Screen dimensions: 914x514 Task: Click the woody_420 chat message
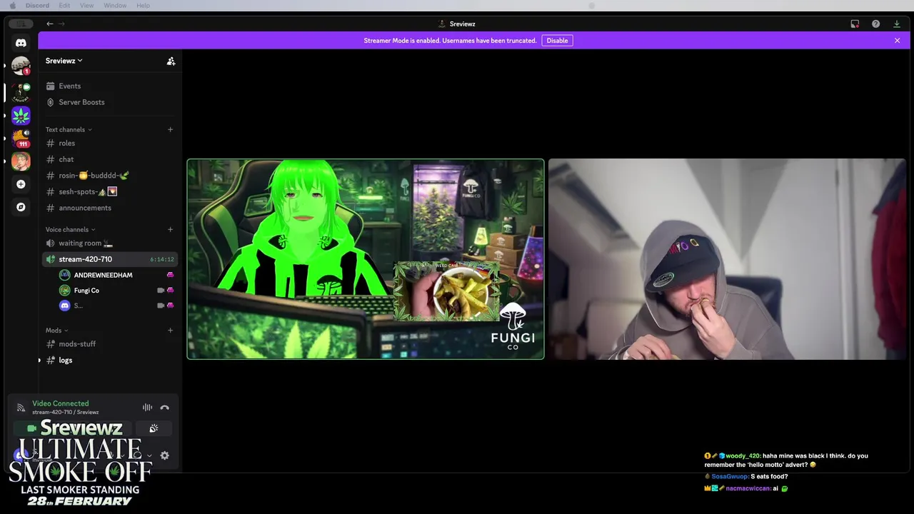coord(786,460)
